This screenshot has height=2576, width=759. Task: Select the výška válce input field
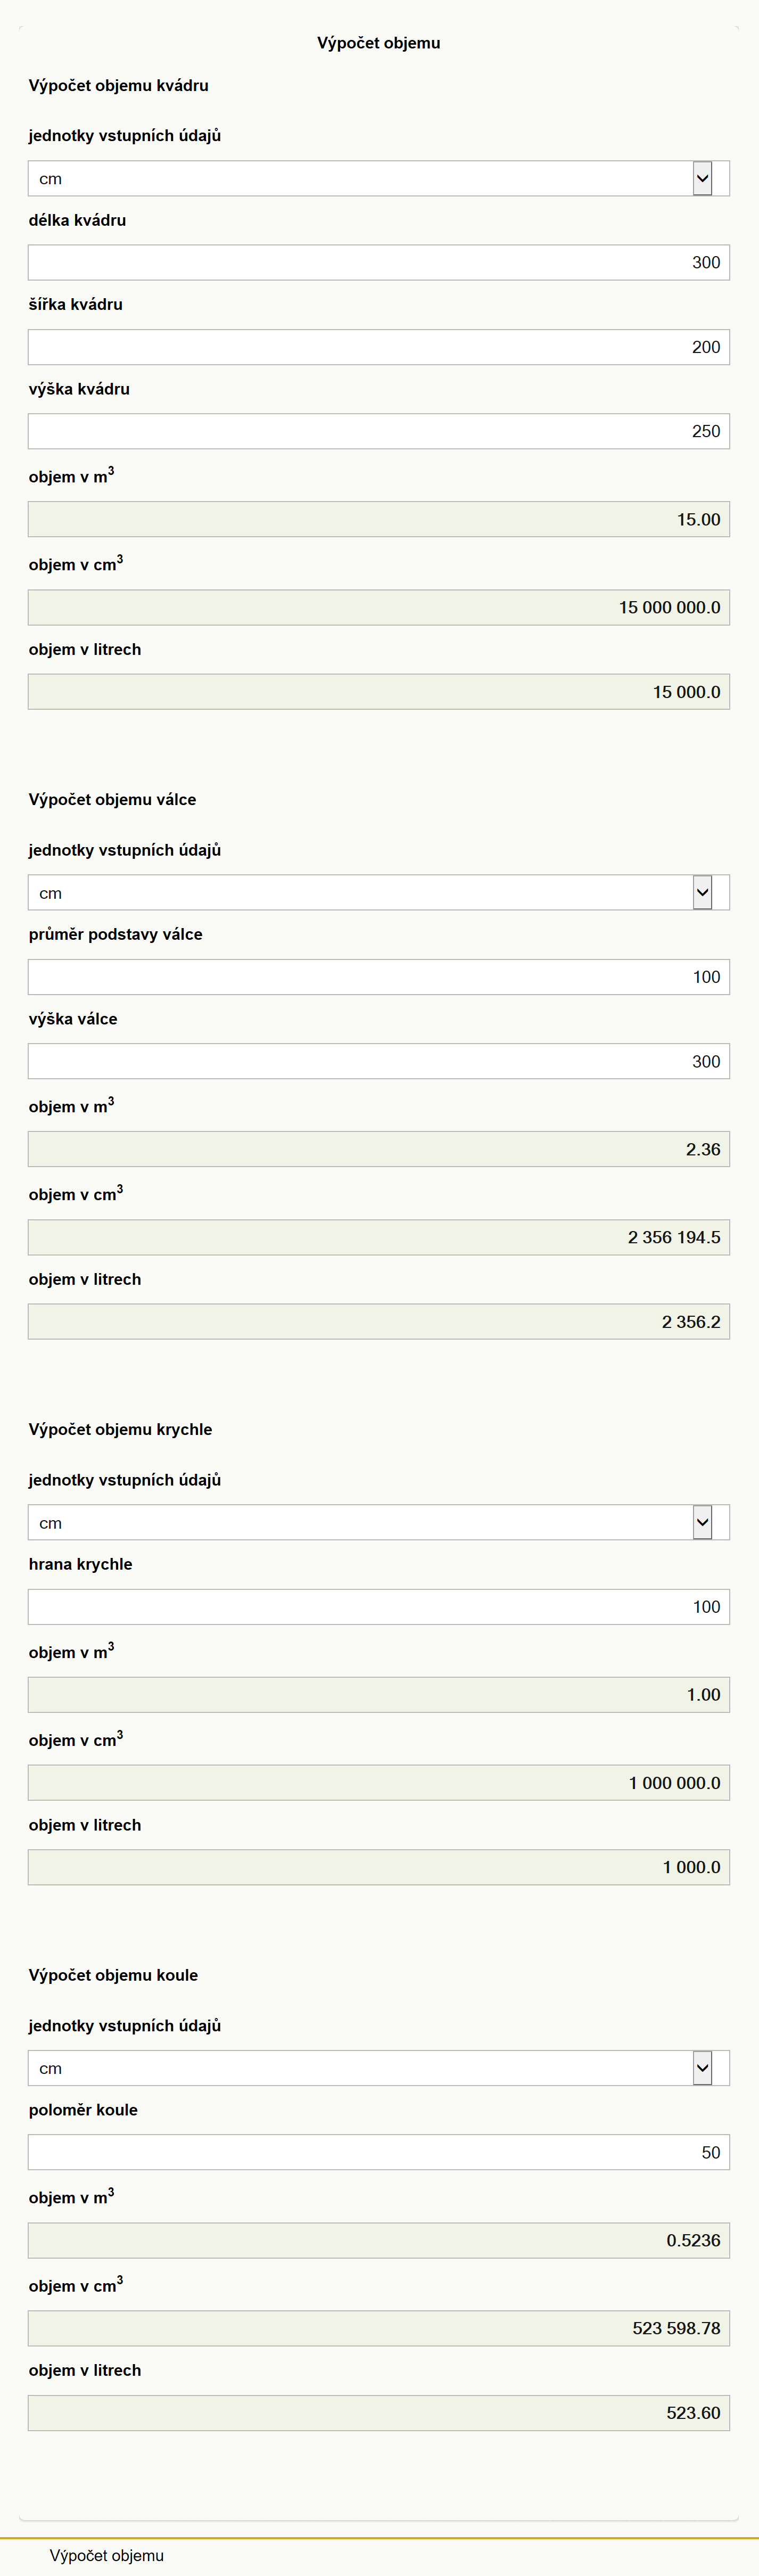point(379,1061)
